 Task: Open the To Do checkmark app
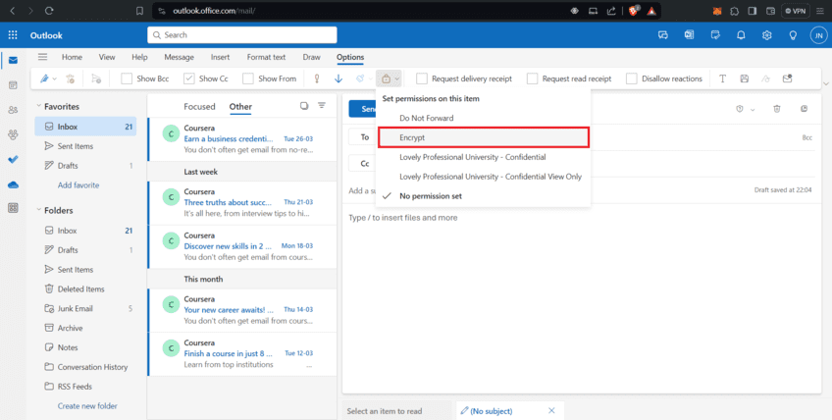click(13, 160)
